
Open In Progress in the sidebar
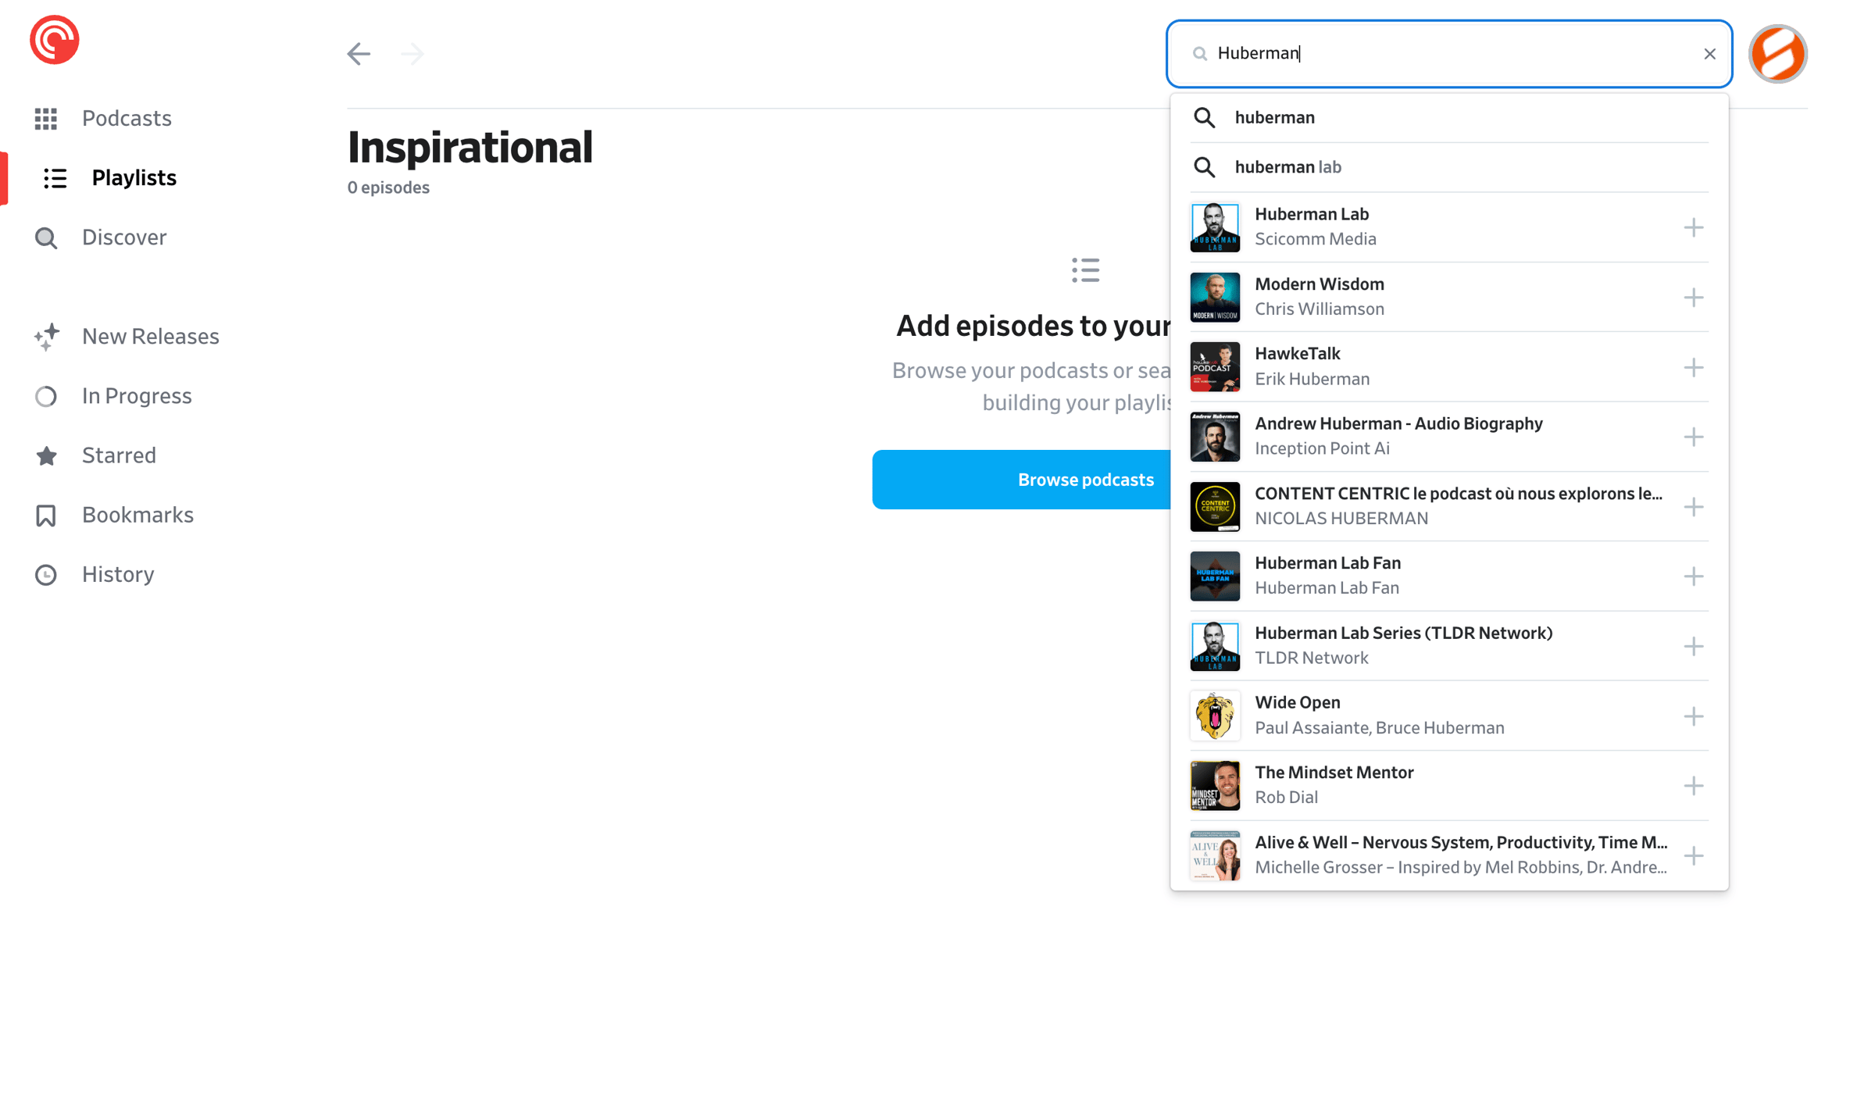(x=137, y=395)
